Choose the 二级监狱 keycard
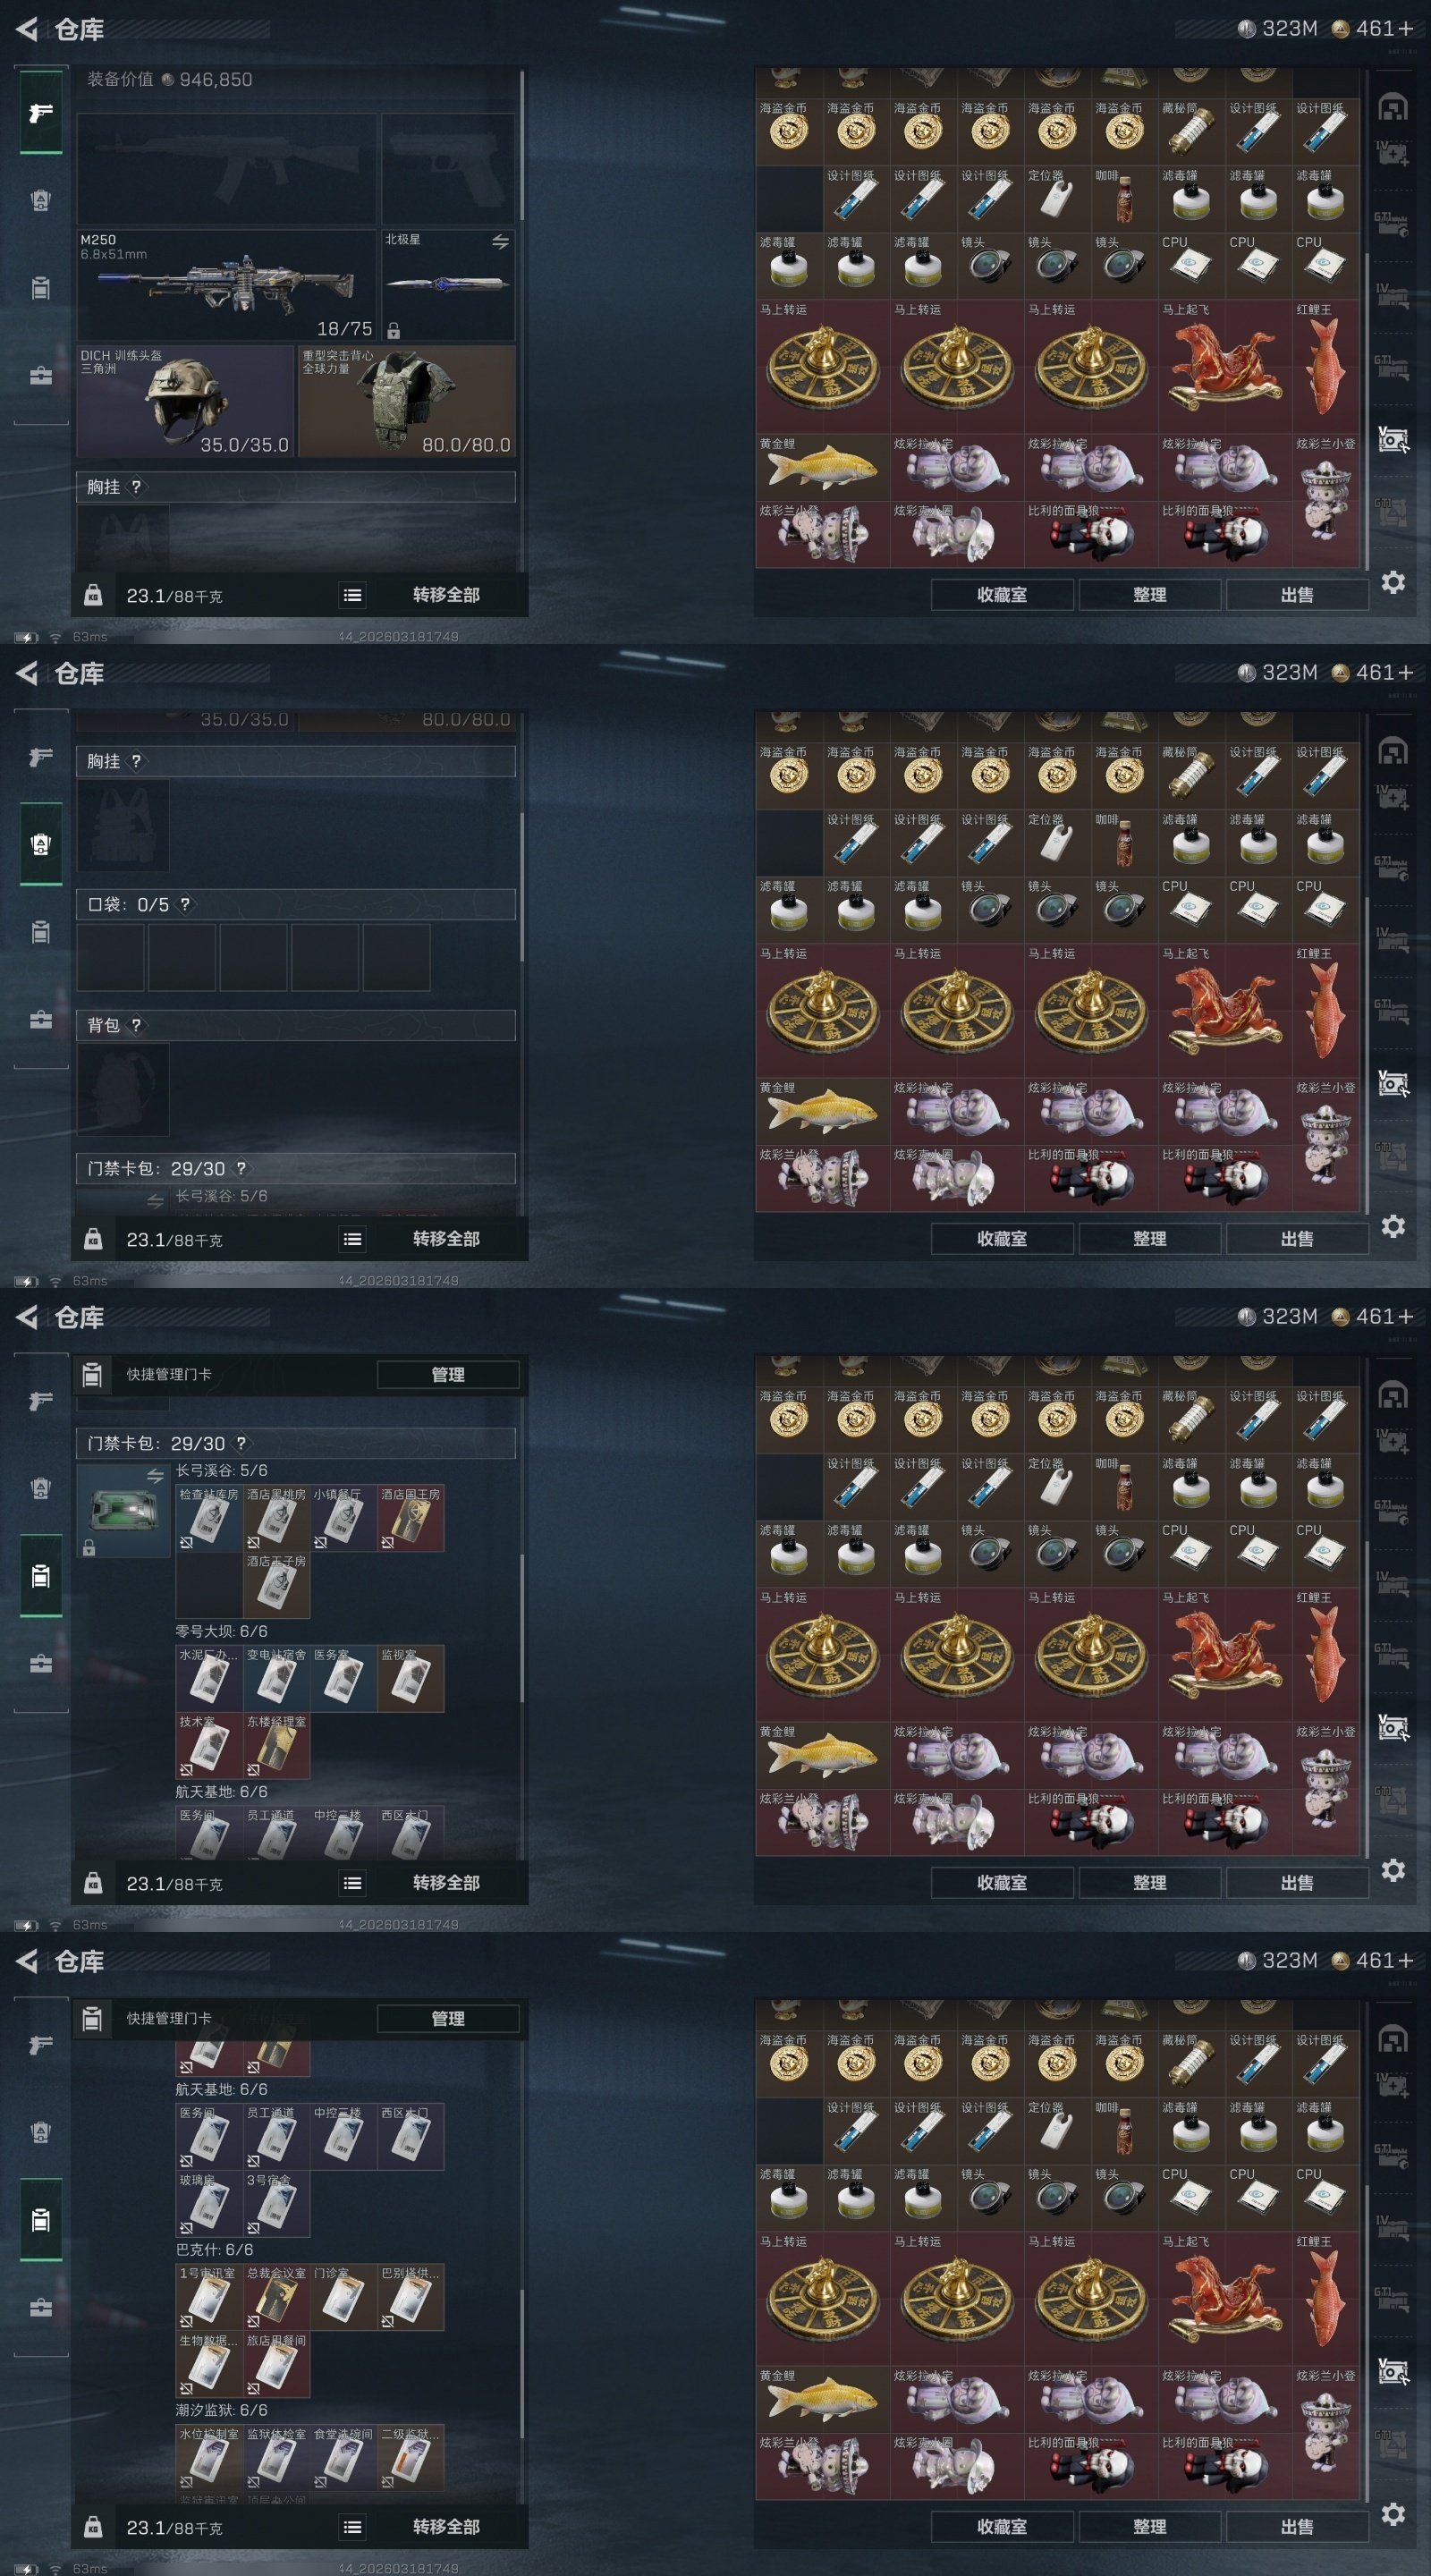This screenshot has width=1431, height=2576. click(410, 2457)
